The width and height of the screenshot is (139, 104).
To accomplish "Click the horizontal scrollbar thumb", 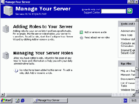I will click(x=59, y=95).
